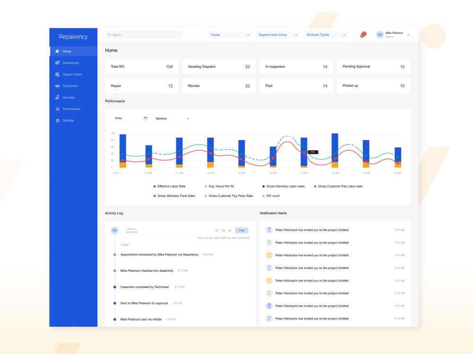Open the Total RO card
The image size is (473, 354).
(142, 67)
